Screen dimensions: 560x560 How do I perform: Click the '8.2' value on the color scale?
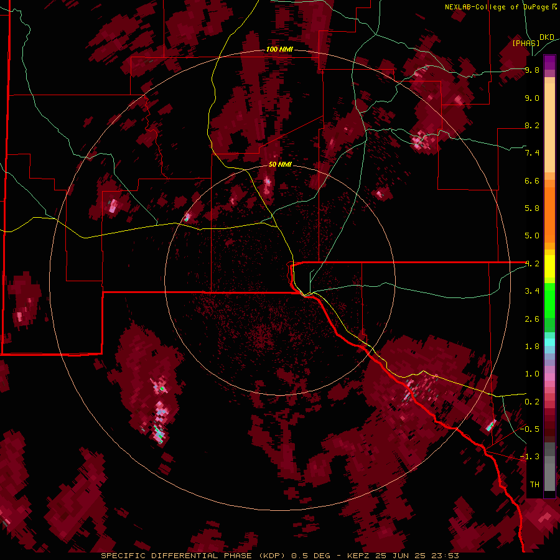532,125
